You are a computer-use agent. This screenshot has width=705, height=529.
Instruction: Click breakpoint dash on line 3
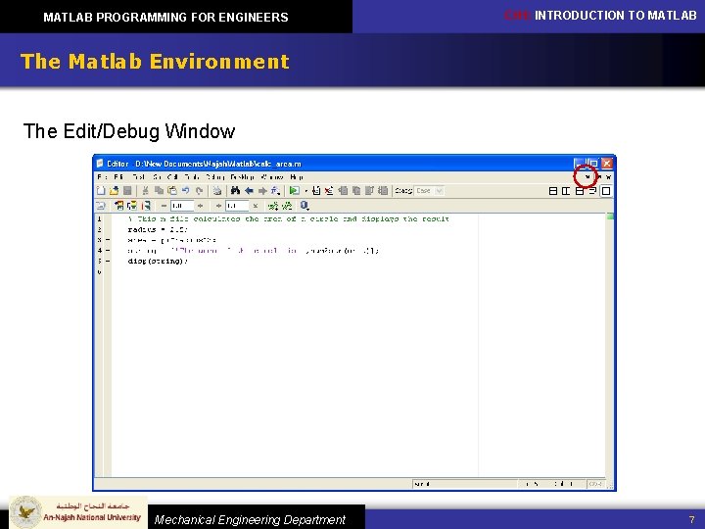[x=108, y=240]
